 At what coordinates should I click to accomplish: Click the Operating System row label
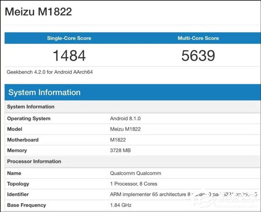point(29,118)
